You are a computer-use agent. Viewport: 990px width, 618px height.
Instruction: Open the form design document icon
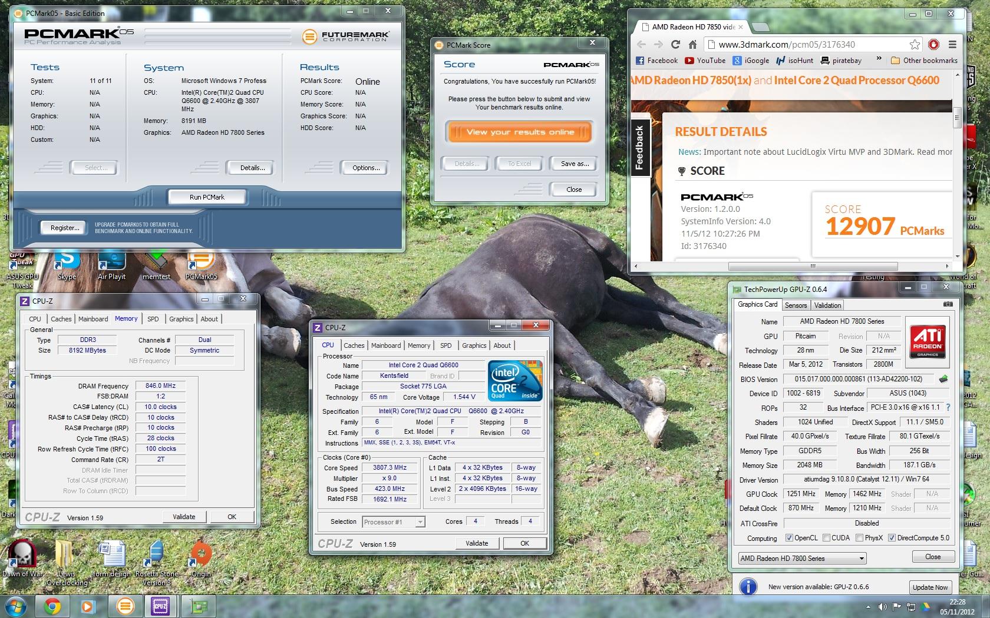112,558
